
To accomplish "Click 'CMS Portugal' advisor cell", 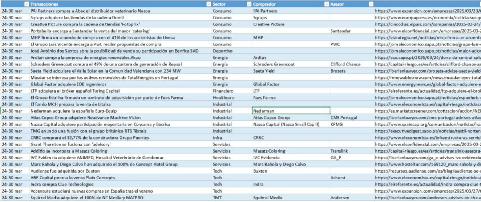I will click(352, 117).
